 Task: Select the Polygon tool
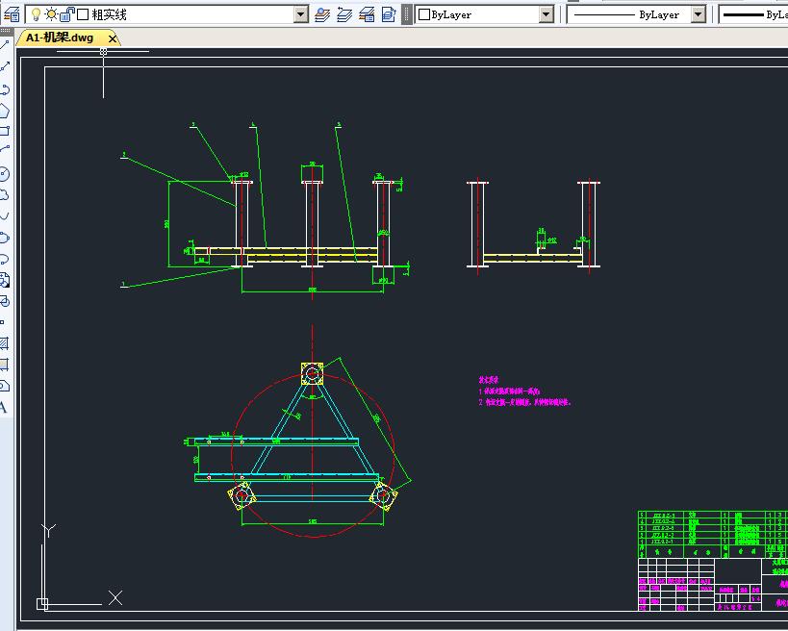4,111
